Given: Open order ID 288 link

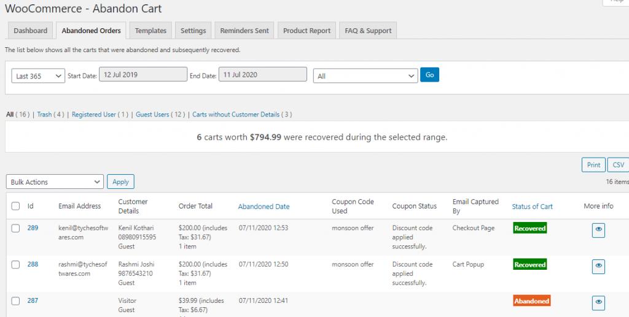Looking at the screenshot, I should click(x=33, y=264).
